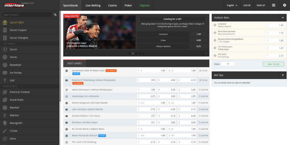The image size is (290, 145).
Task: Go to next banner slide arrow
Action: tap(206, 53)
